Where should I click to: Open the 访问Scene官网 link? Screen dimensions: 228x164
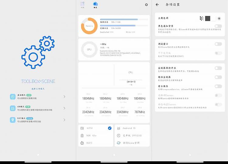130,143
